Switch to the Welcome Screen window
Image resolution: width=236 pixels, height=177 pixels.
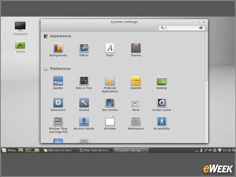58,150
